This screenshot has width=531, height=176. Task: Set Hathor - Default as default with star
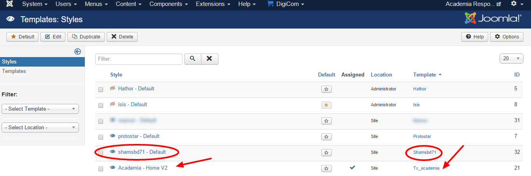(x=326, y=89)
